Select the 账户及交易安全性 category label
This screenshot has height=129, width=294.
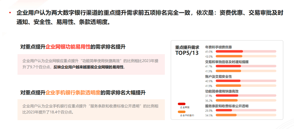click(218, 76)
